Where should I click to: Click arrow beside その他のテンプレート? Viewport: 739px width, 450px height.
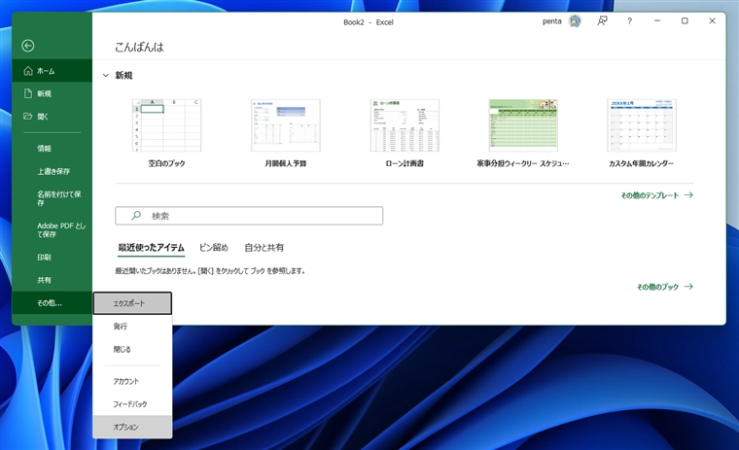coord(688,195)
